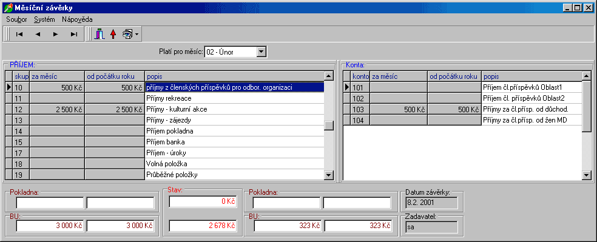597x242 pixels.
Task: Click the red up-arrow toolbar icon
Action: click(x=113, y=34)
